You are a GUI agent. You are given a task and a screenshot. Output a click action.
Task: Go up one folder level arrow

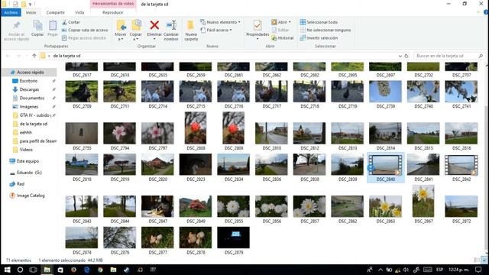pos(34,56)
